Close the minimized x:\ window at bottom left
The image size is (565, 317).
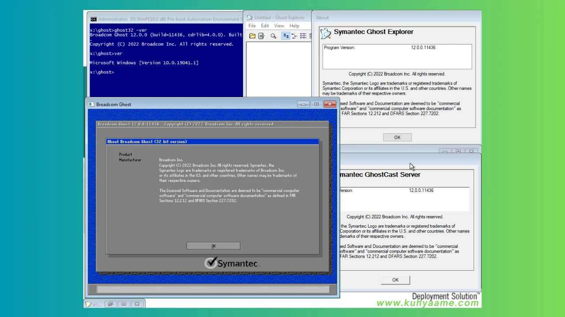pos(137,304)
